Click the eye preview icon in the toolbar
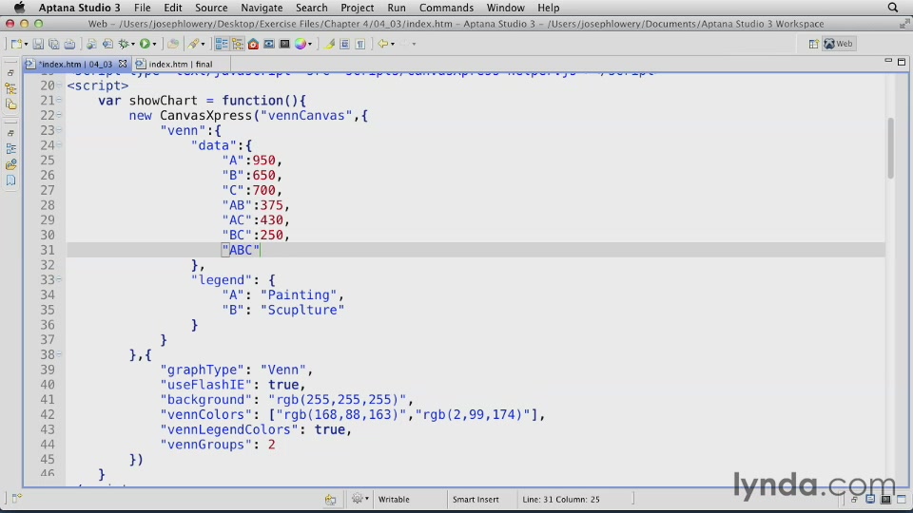913x513 pixels. (x=268, y=44)
